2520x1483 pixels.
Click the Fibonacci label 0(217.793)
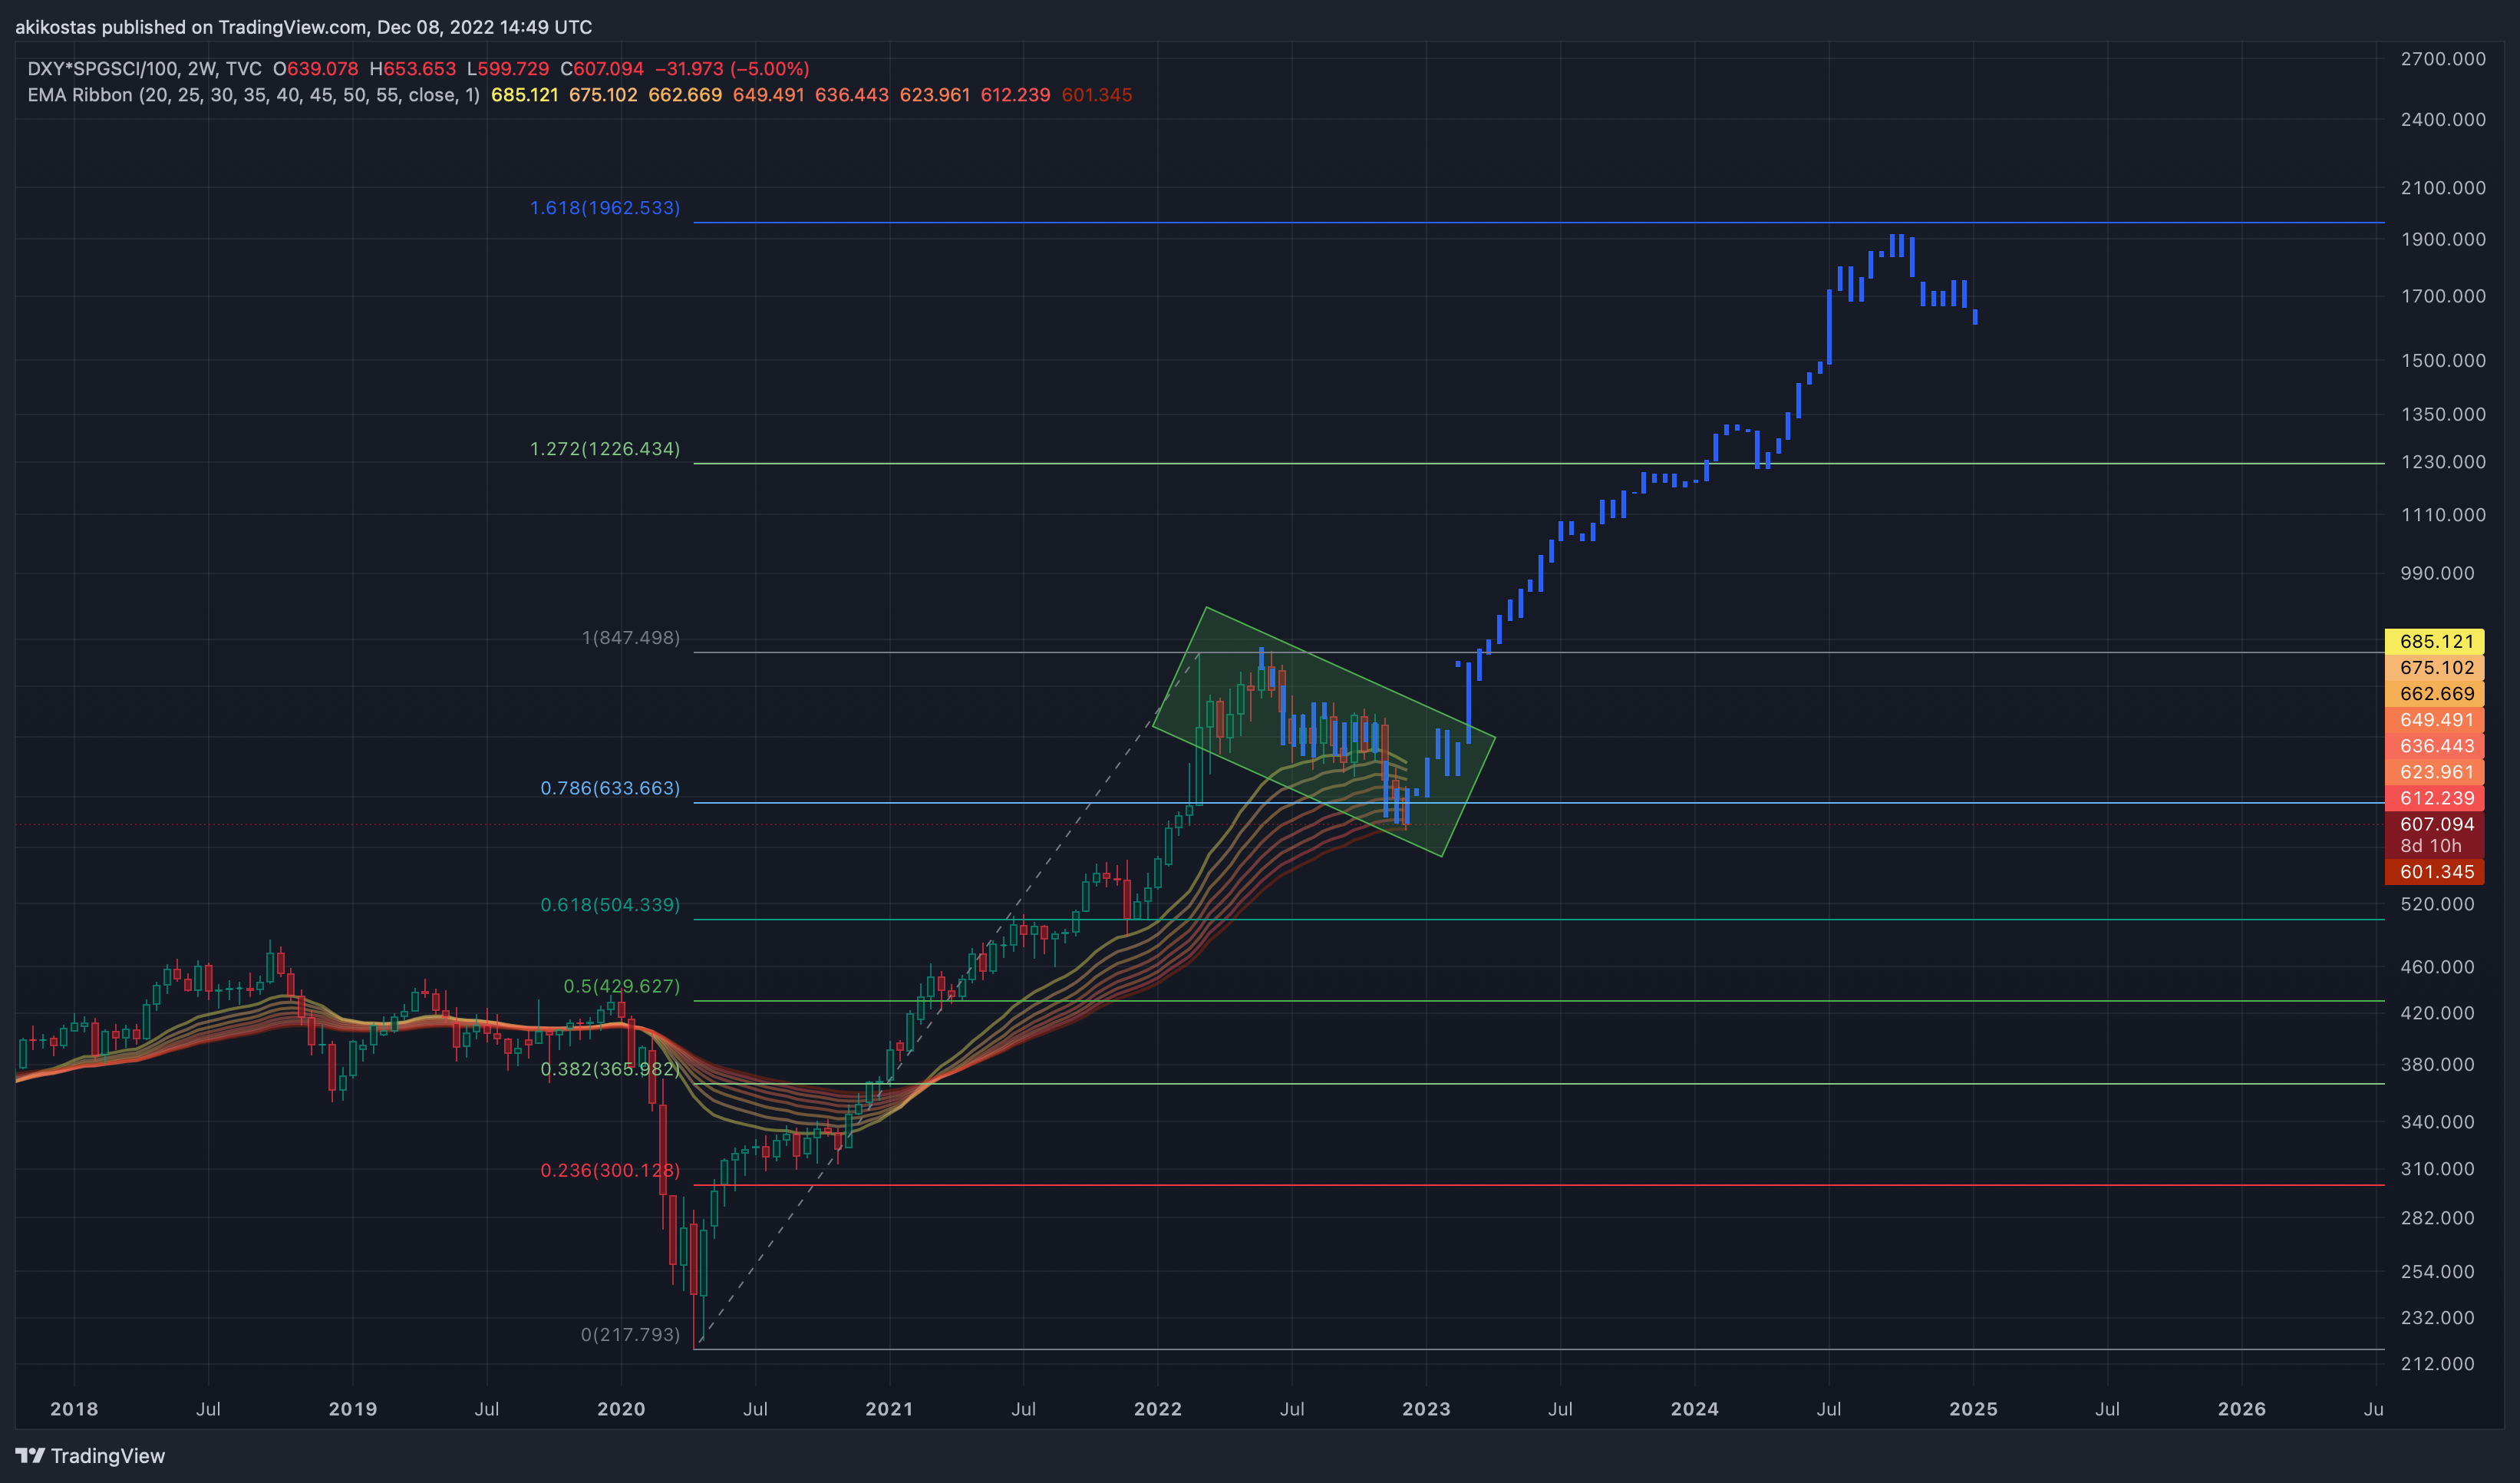point(630,1335)
